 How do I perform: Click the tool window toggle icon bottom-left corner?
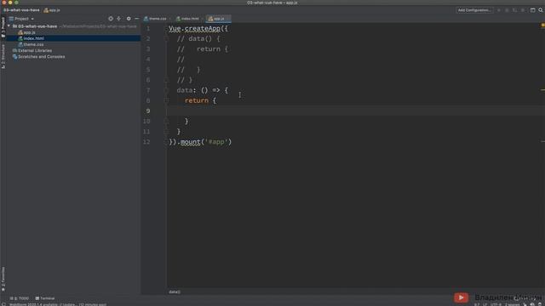3,304
